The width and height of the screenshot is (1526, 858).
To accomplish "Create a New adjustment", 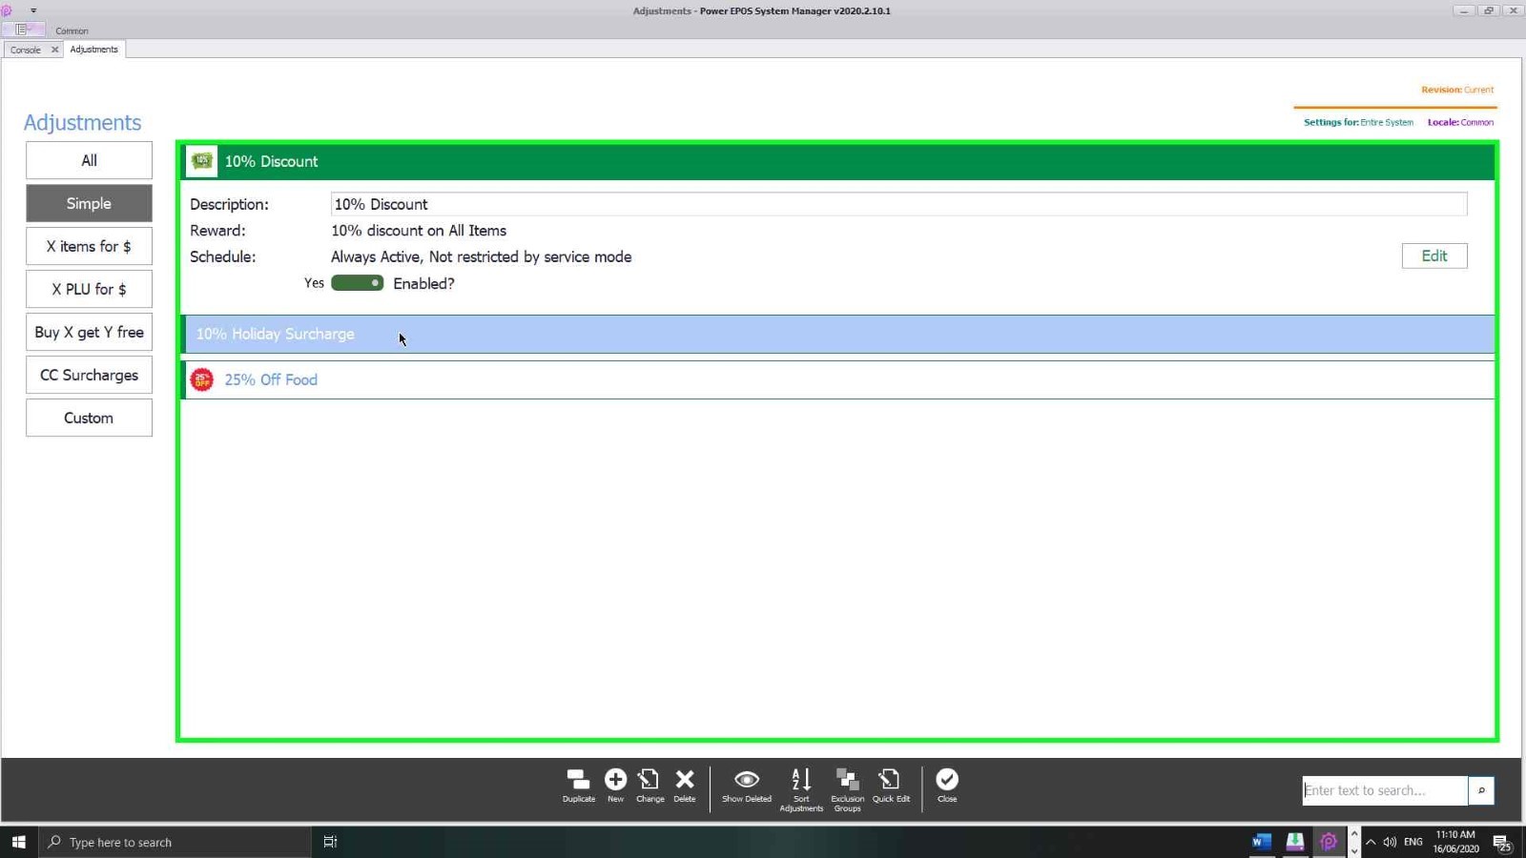I will tap(615, 786).
